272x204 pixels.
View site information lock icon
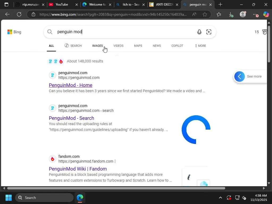tap(33, 14)
